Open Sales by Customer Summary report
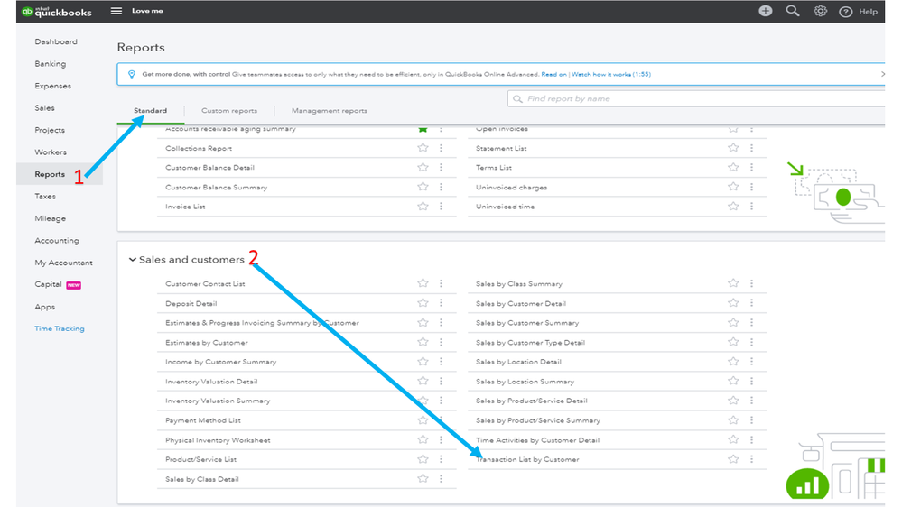This screenshot has width=902, height=507. (x=527, y=322)
